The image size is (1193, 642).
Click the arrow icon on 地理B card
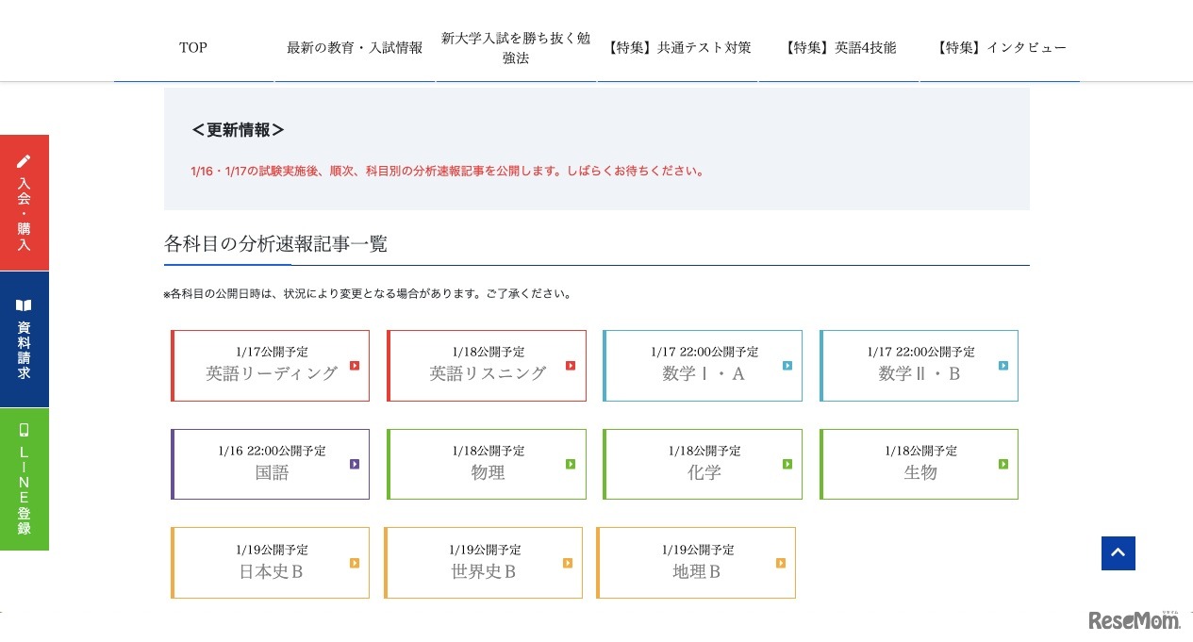click(x=780, y=563)
